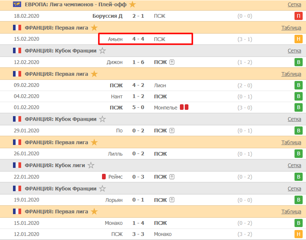This screenshot has width=306, height=240.
Task: Click the half-time score "(3 - 2)"
Action: (x=245, y=234)
